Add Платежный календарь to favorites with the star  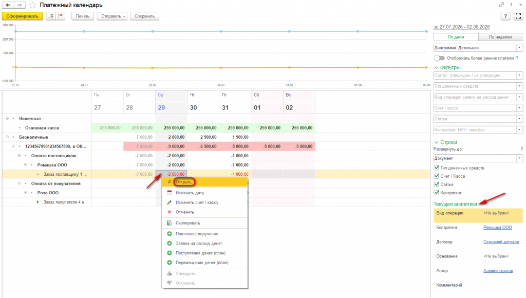click(32, 5)
